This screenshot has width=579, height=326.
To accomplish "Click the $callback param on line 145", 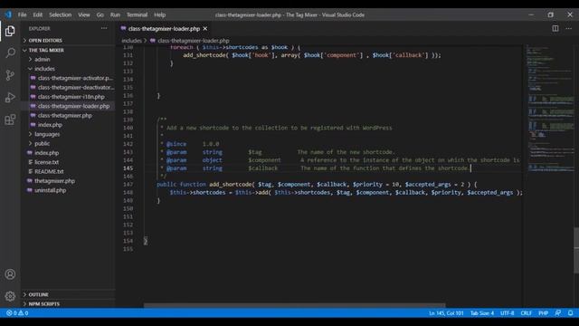I will (x=263, y=168).
